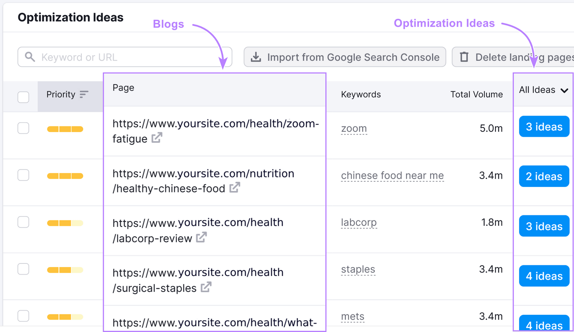Open the labcorp-review page via external link icon

(202, 237)
